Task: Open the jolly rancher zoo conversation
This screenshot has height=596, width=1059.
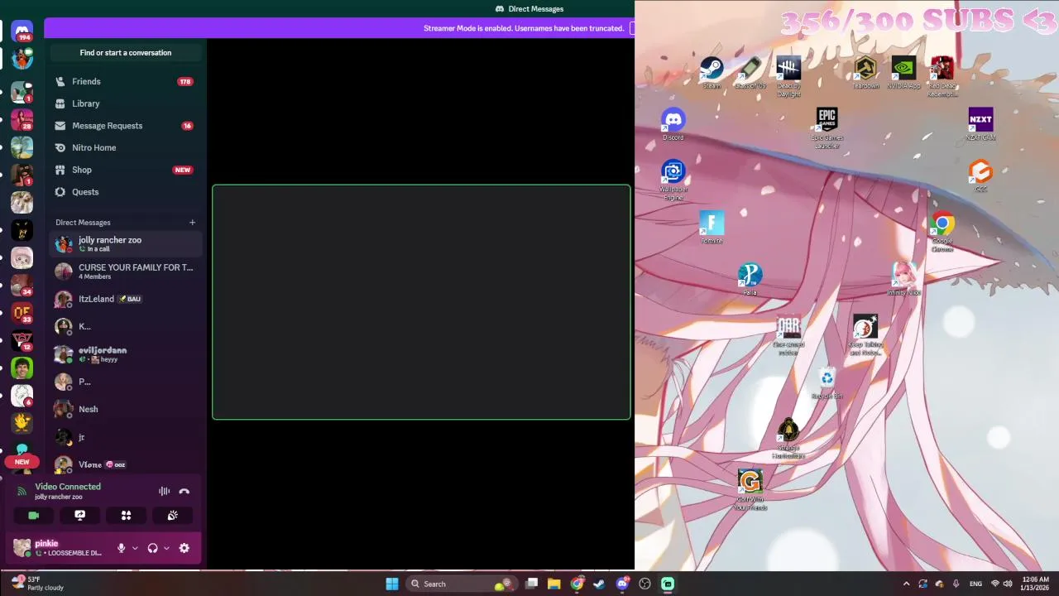Action: point(126,244)
